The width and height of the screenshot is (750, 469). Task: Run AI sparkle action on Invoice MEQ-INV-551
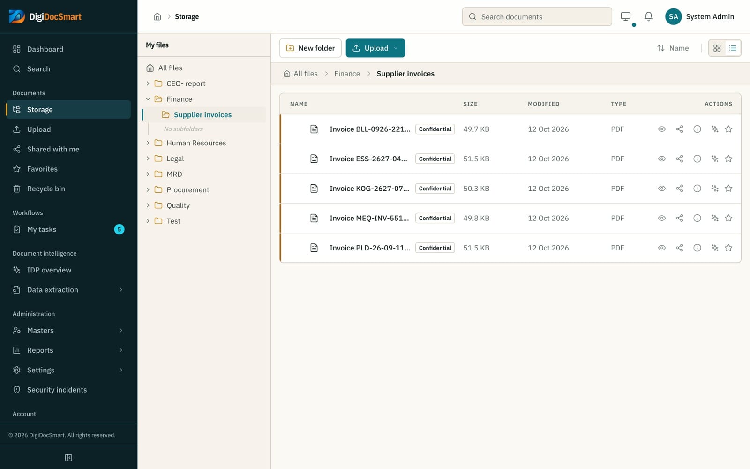point(714,218)
